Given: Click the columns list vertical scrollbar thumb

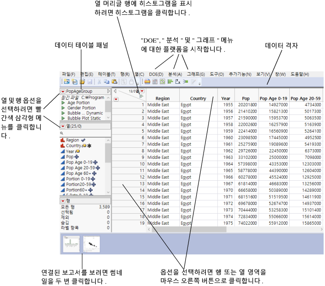Looking at the screenshot, I should tap(108, 153).
